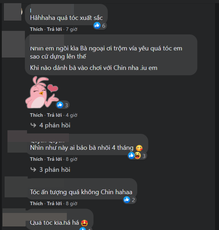Reply to the 'Hâhhaha quả tóc' comment

pos(54,29)
